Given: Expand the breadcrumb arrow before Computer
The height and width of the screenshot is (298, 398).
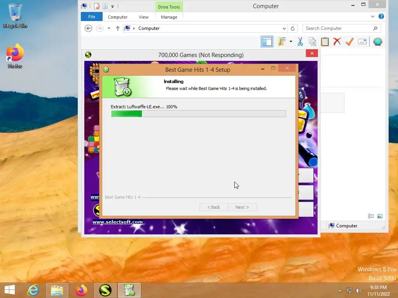Looking at the screenshot, I should (134, 28).
